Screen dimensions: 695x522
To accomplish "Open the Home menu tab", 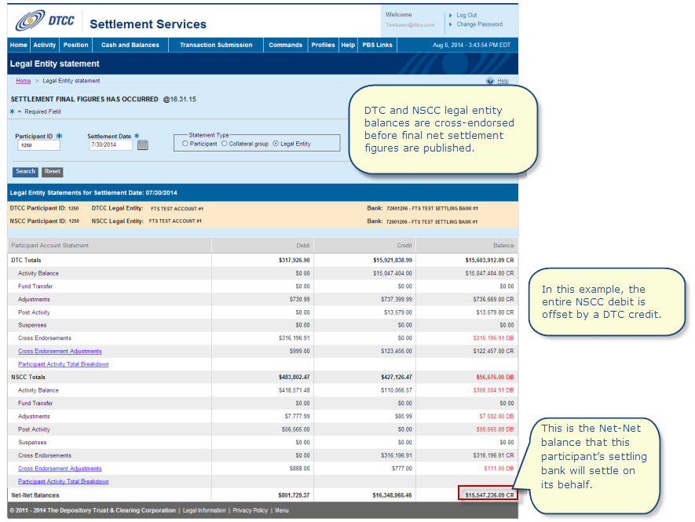I will click(19, 45).
